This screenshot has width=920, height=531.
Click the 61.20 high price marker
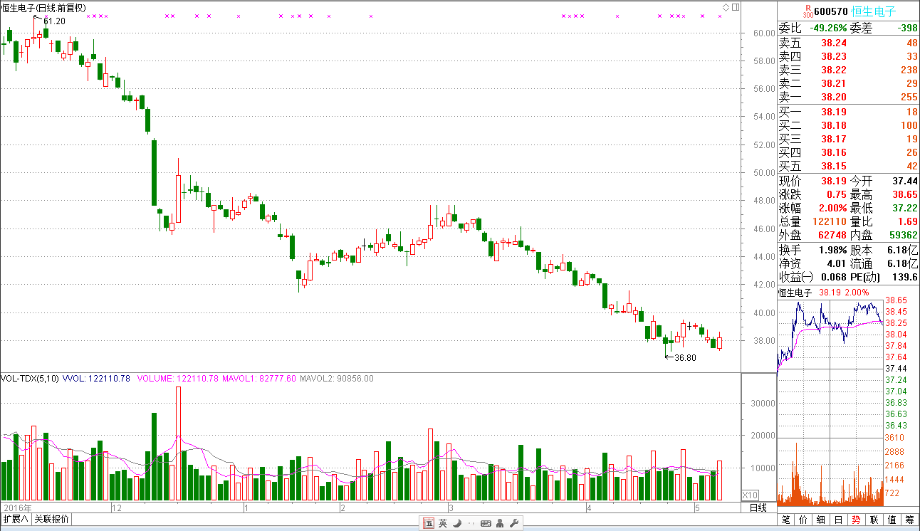54,21
